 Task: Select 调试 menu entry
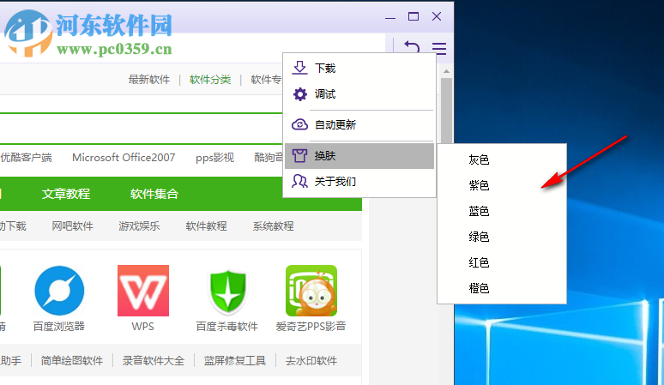(x=359, y=94)
